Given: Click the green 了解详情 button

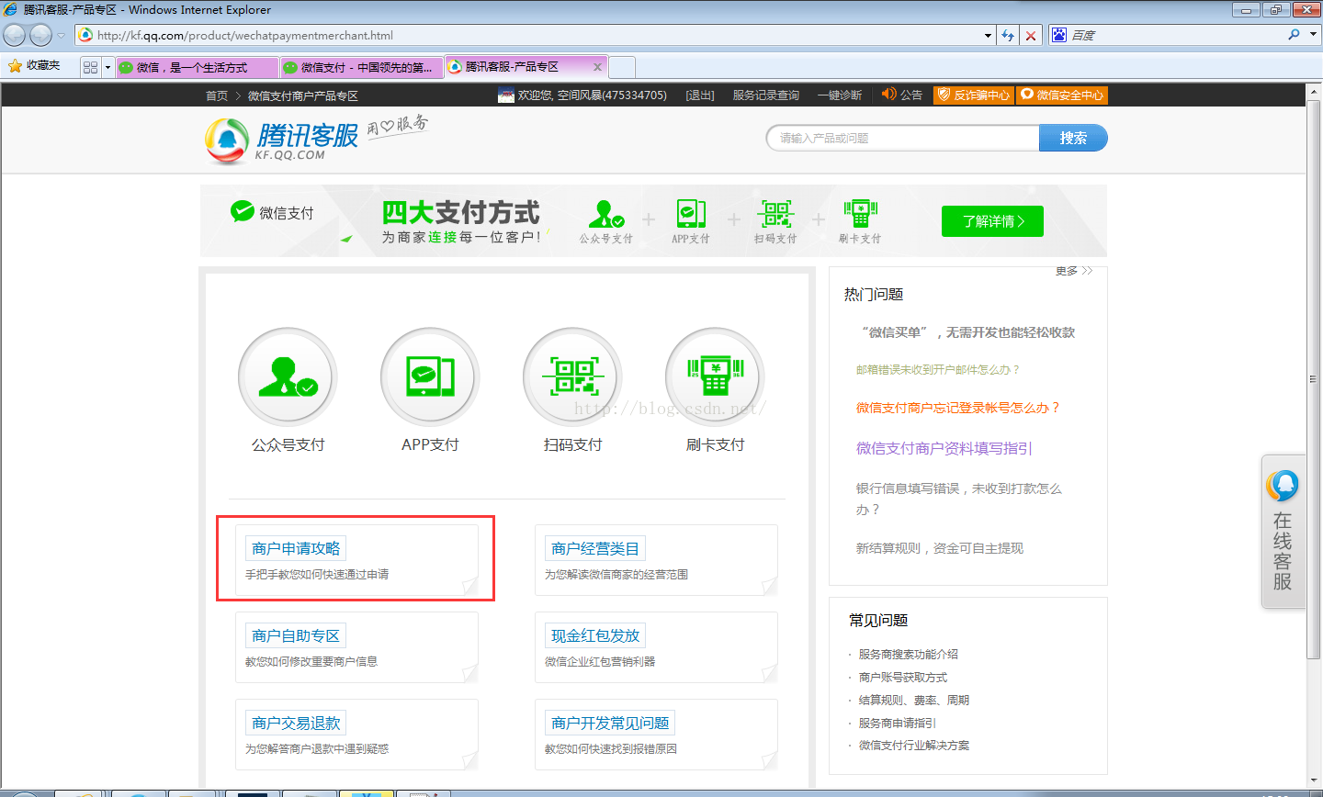Looking at the screenshot, I should [992, 221].
